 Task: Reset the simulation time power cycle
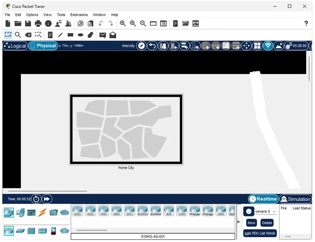coord(36,199)
